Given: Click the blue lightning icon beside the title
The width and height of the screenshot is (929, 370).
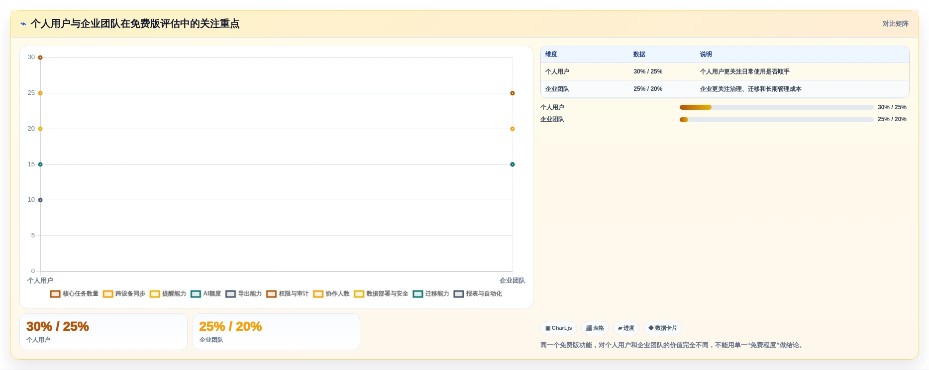Looking at the screenshot, I should pyautogui.click(x=23, y=24).
